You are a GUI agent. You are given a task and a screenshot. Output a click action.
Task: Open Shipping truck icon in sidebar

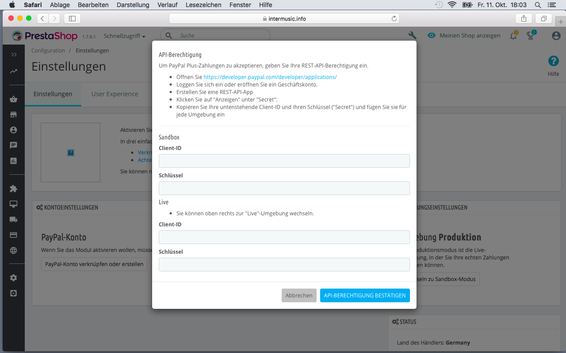tap(14, 219)
